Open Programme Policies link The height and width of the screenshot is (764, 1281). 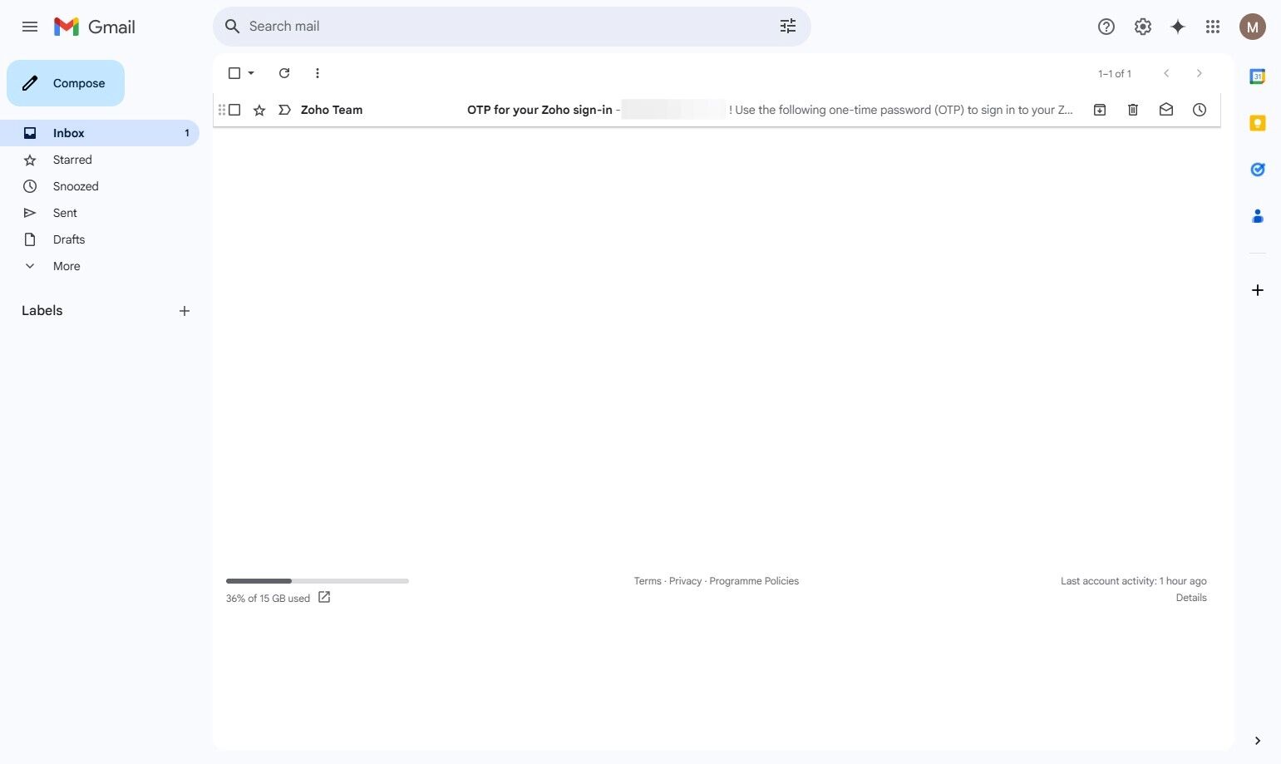tap(754, 581)
